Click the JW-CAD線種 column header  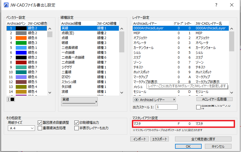coord(107,23)
